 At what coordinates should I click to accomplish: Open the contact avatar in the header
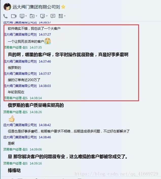click(7, 7)
